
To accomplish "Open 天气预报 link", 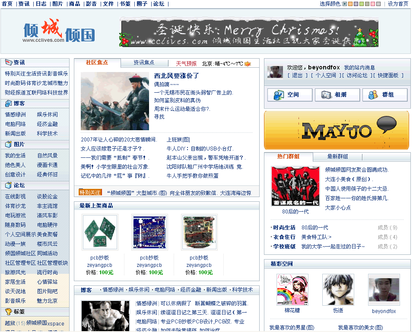I will pos(186,64).
